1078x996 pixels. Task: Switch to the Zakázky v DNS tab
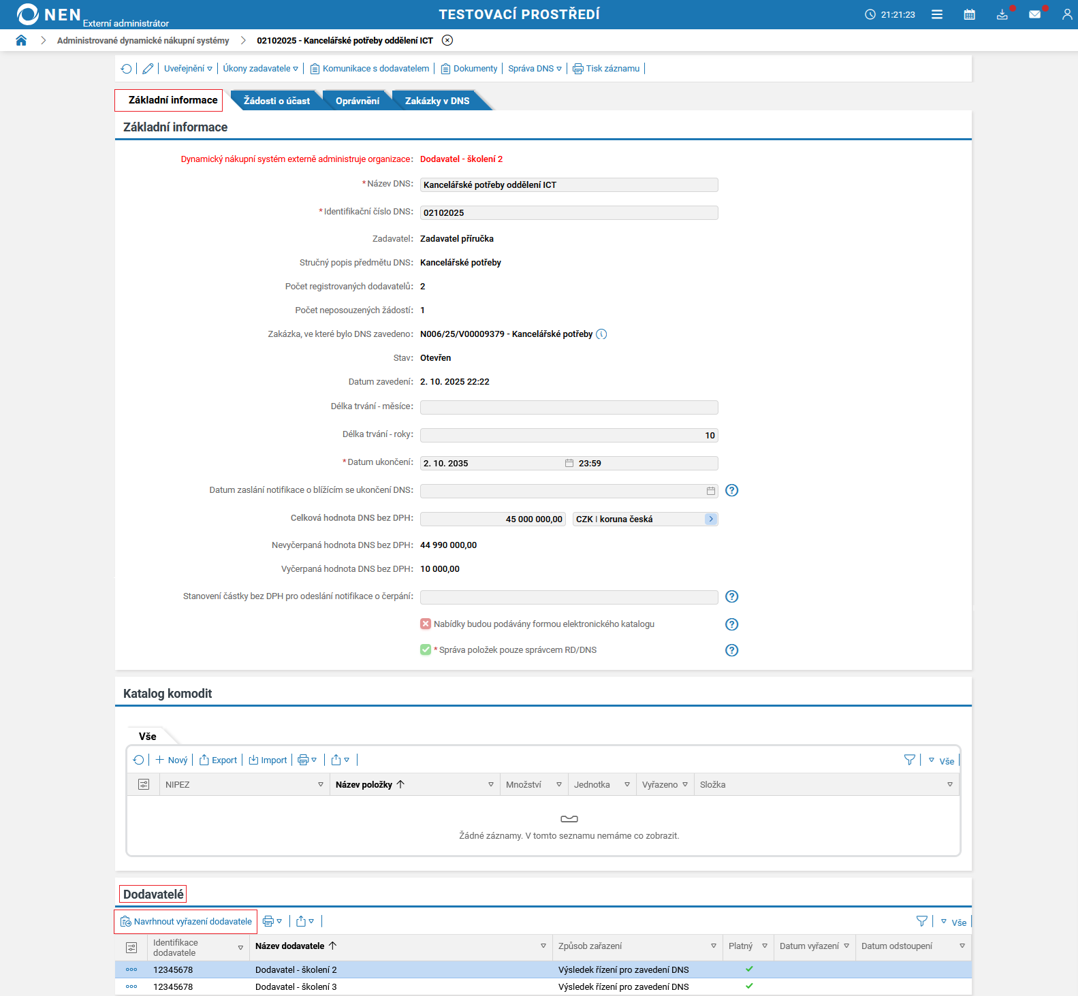[x=437, y=101]
